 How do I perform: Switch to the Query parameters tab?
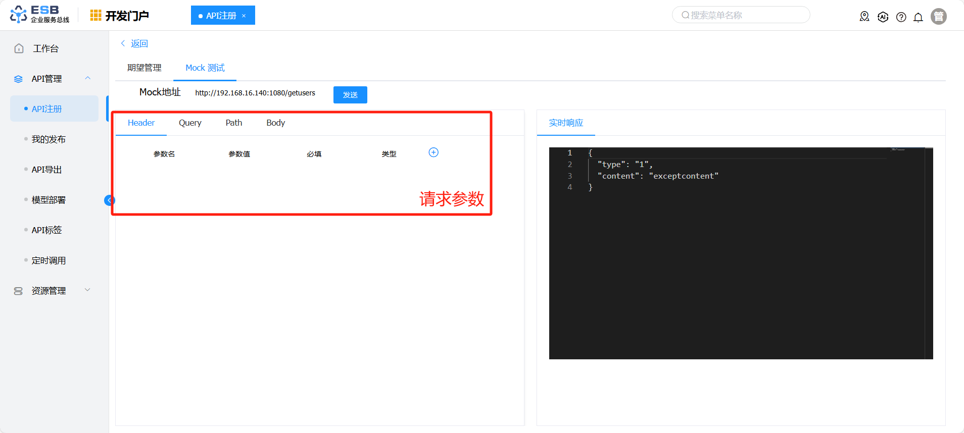click(190, 123)
